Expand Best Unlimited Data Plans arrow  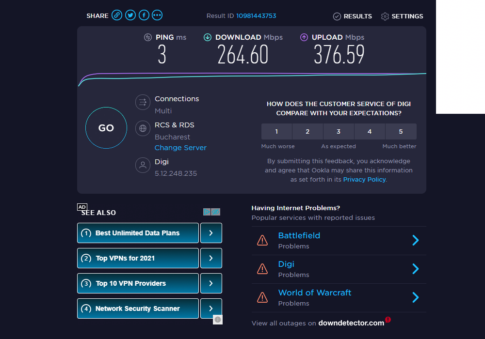(211, 233)
